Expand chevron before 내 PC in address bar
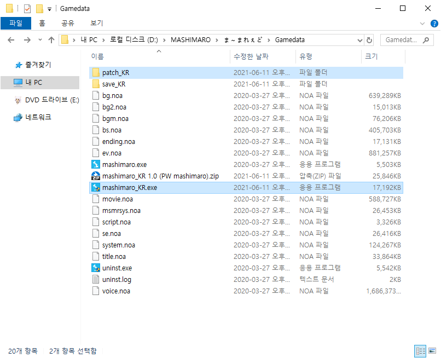Image resolution: width=441 pixels, height=358 pixels. point(74,41)
